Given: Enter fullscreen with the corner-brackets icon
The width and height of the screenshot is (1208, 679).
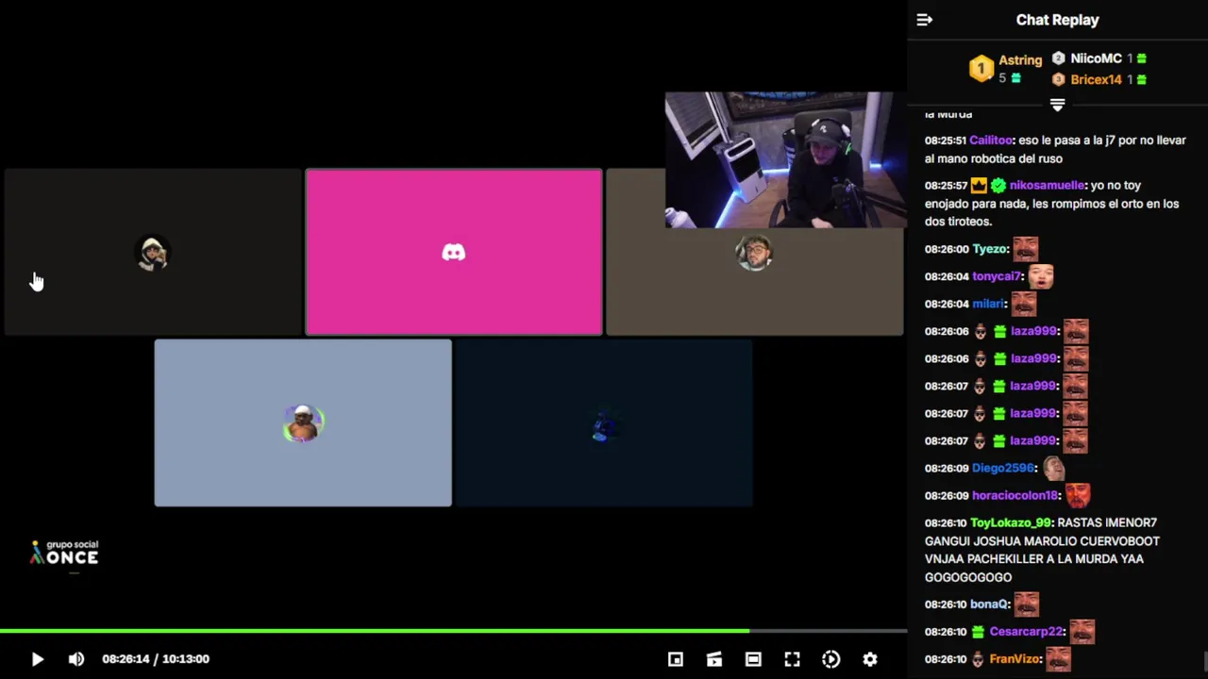Looking at the screenshot, I should pos(792,659).
